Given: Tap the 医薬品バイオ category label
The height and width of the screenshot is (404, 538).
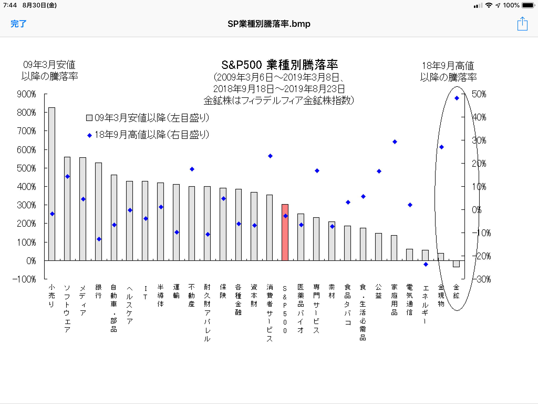Looking at the screenshot, I should coord(301,308).
